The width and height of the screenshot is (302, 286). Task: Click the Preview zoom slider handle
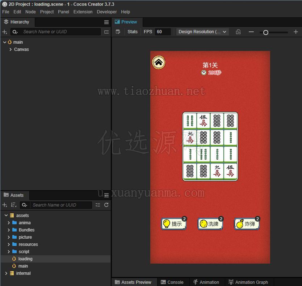[265, 32]
